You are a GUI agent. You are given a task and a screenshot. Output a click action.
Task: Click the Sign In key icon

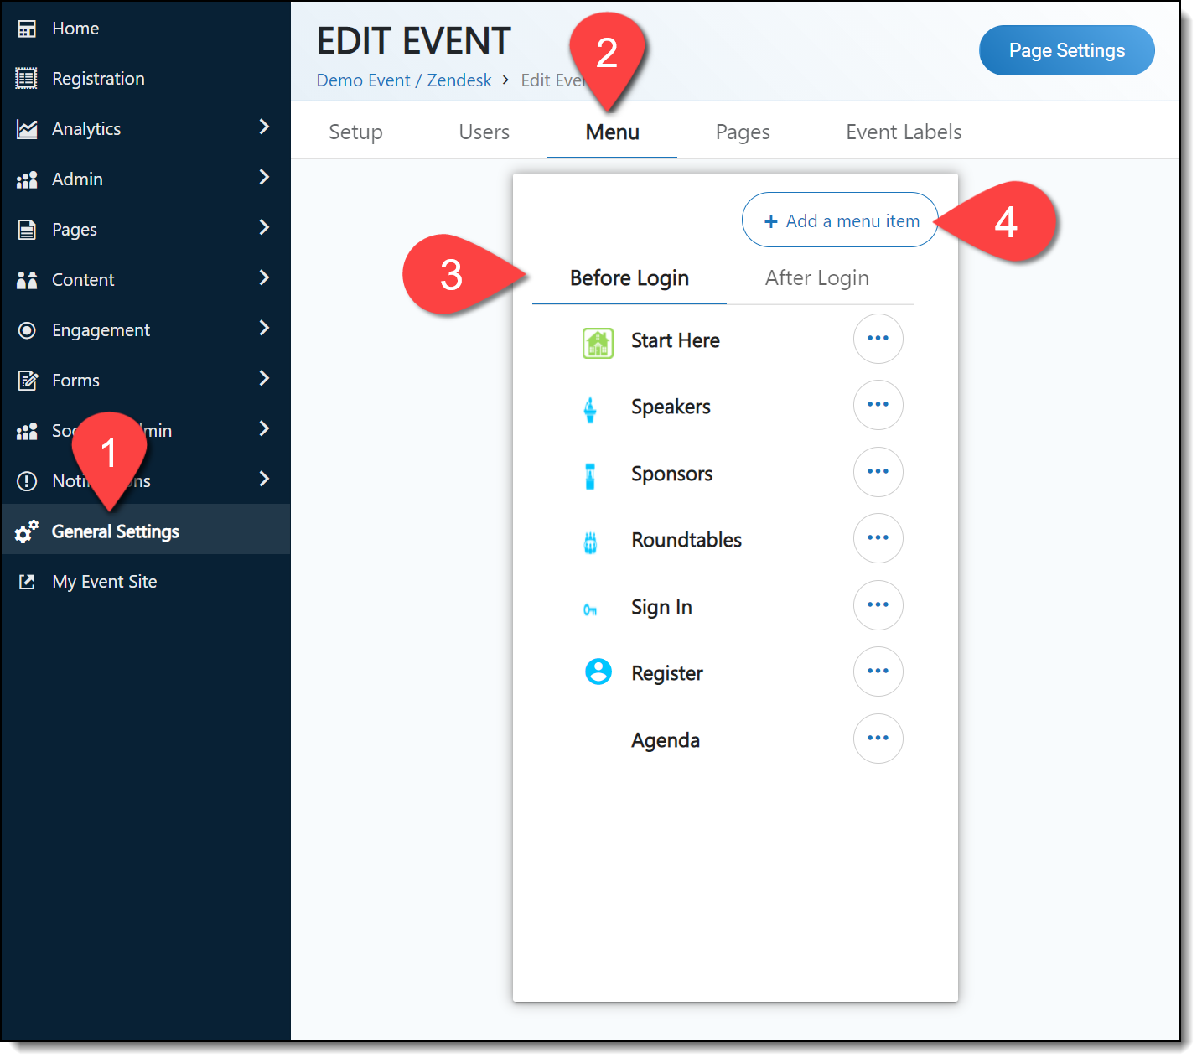[x=590, y=609]
